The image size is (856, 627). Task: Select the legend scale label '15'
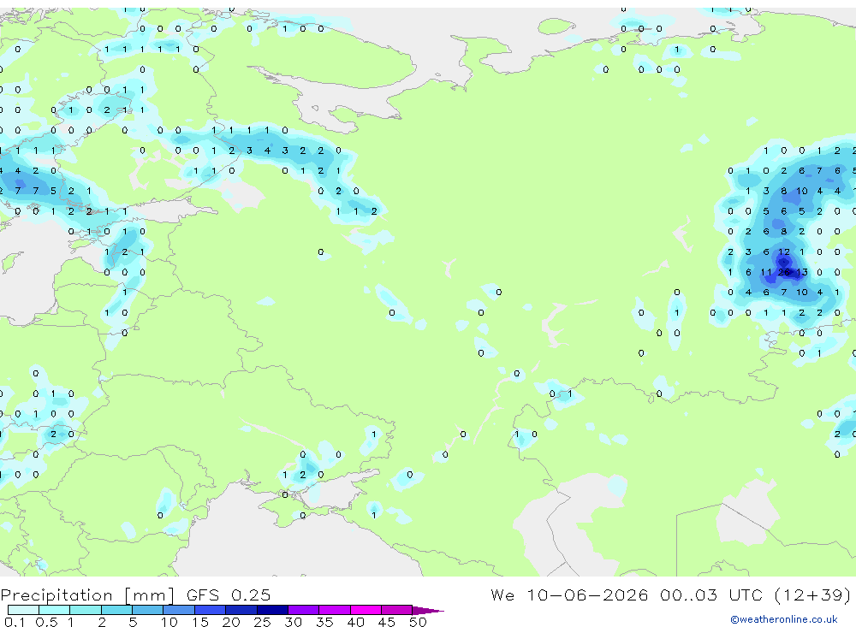click(x=199, y=622)
